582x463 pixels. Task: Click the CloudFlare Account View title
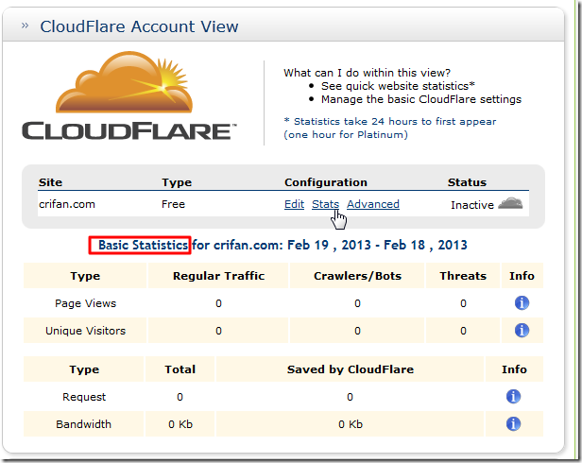click(138, 26)
